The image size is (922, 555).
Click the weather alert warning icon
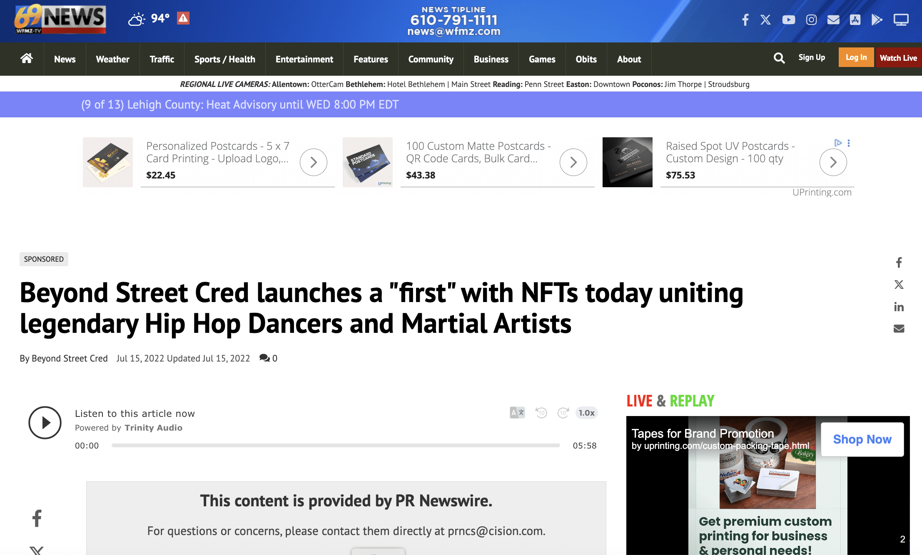[x=183, y=18]
